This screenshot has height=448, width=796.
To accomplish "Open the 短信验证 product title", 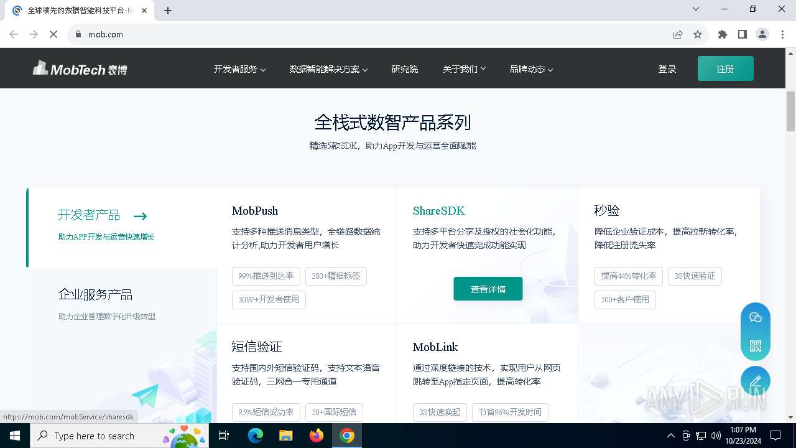I will coord(257,347).
